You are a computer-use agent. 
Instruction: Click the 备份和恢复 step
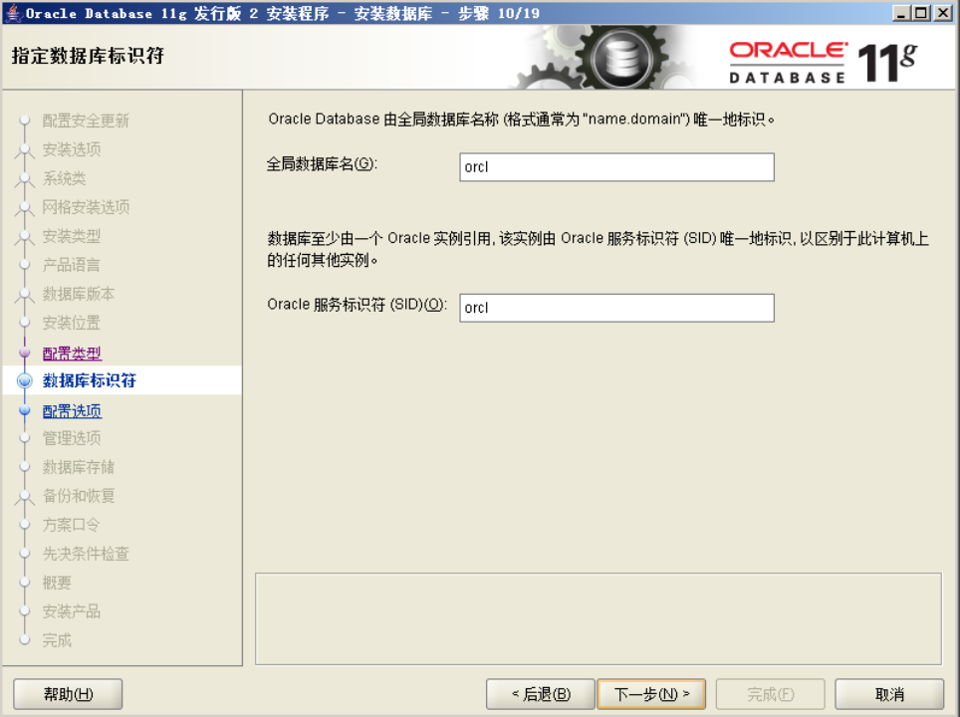point(79,495)
